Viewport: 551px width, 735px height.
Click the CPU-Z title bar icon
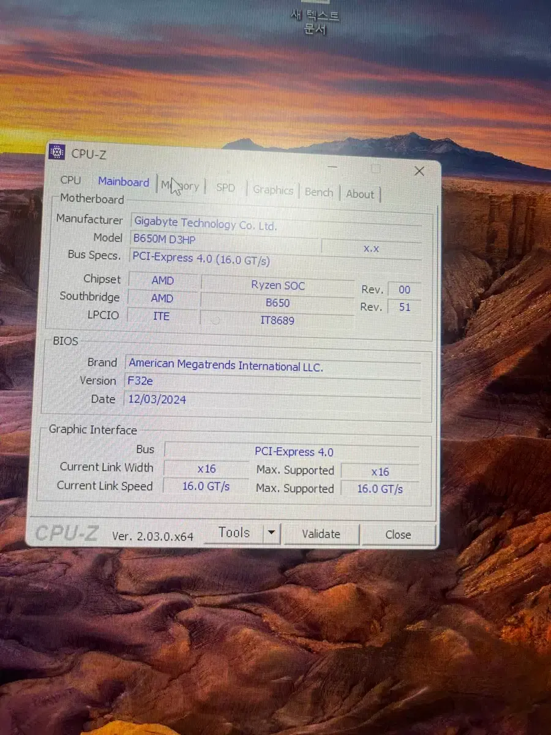56,153
